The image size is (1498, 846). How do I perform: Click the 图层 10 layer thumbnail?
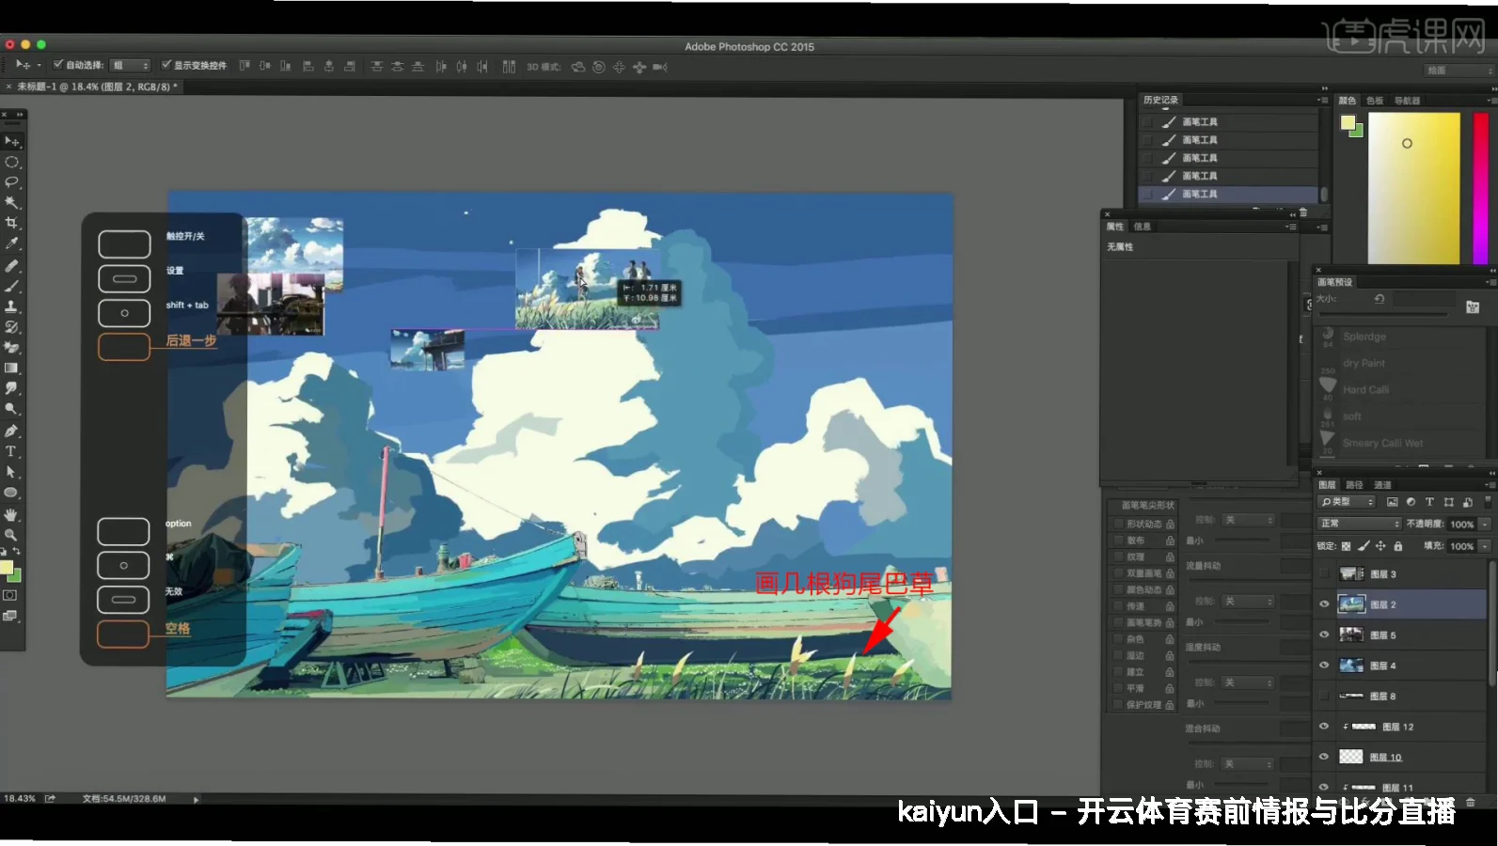(1351, 757)
